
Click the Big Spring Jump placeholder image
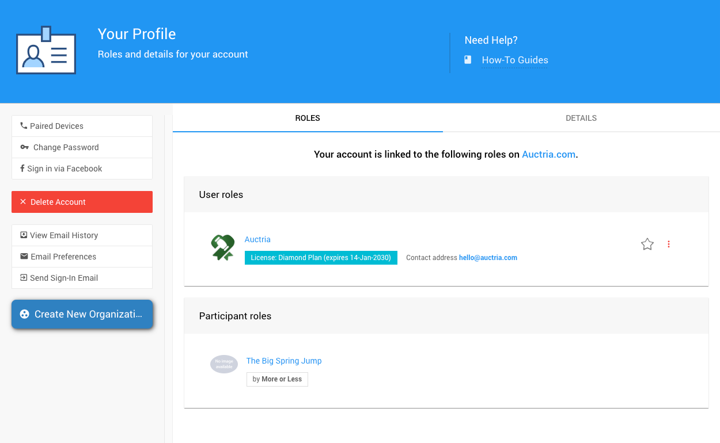click(x=224, y=364)
